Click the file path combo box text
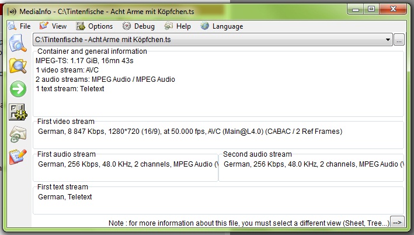Screen dimensions: 414x235 (103, 40)
